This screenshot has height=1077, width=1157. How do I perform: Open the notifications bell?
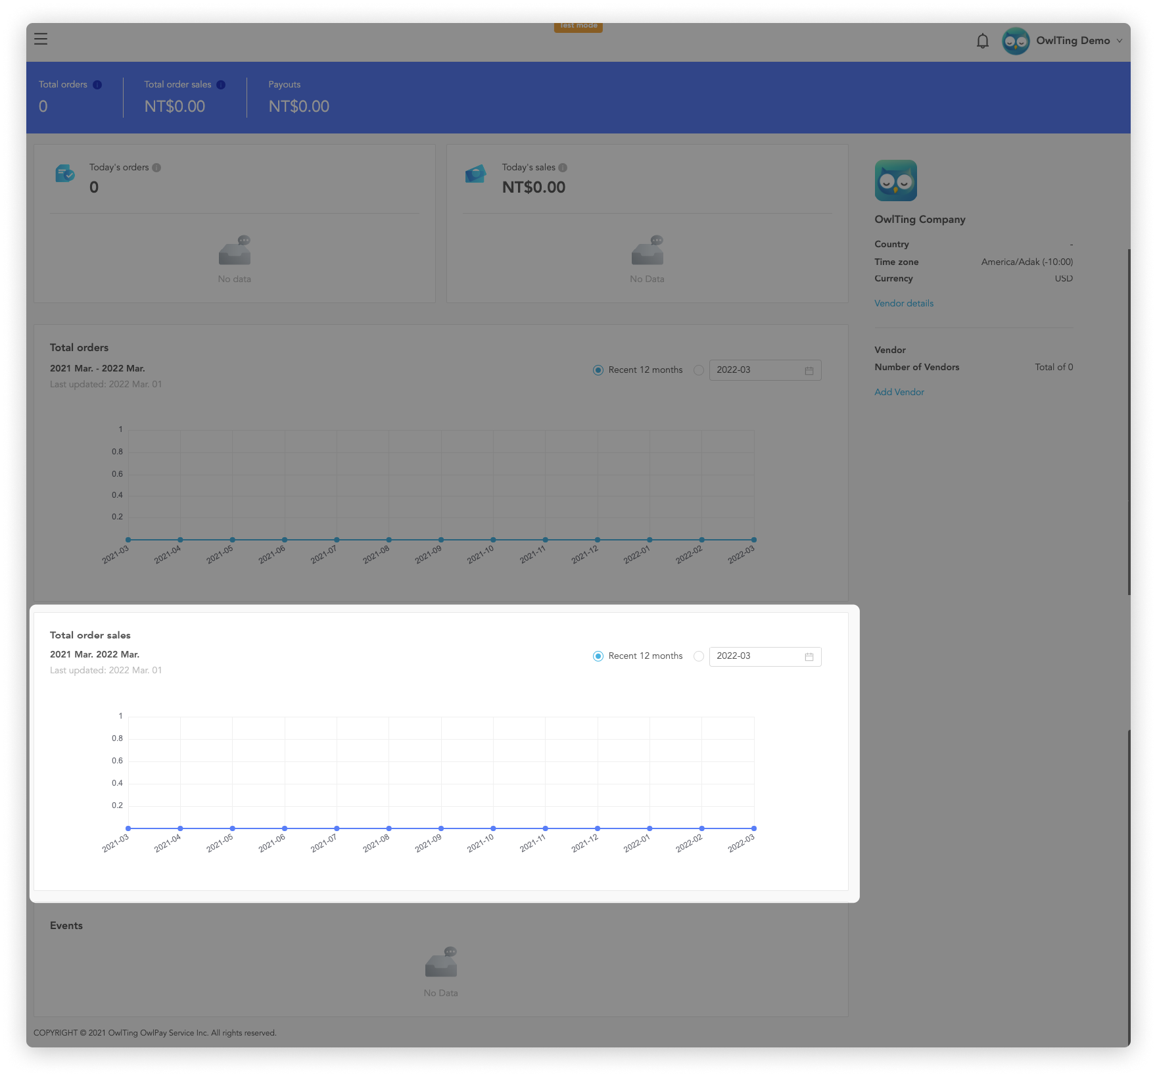coord(982,41)
